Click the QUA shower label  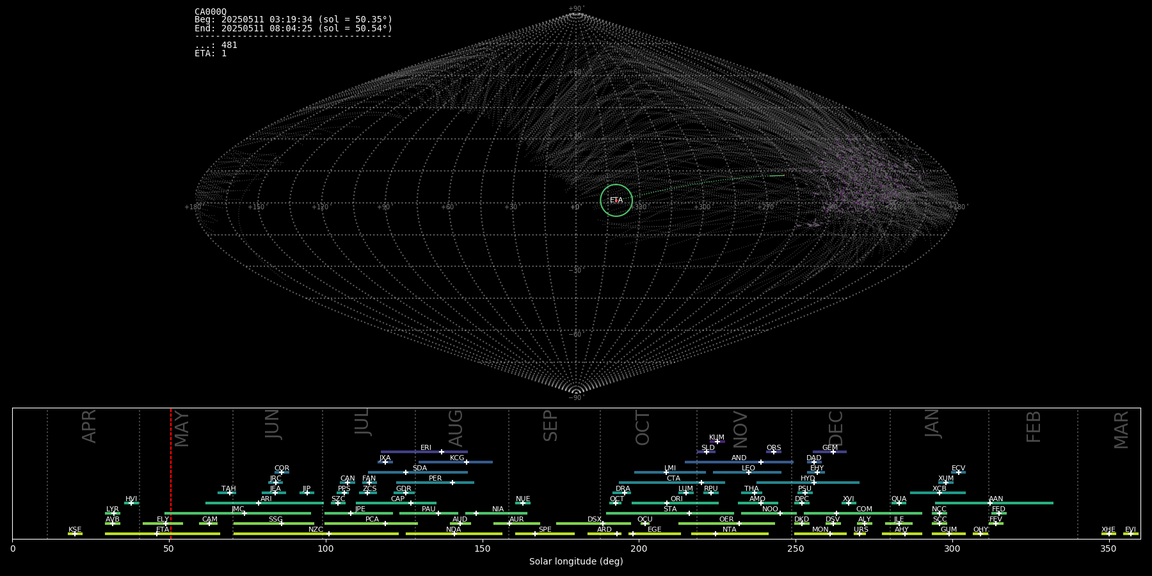click(899, 499)
